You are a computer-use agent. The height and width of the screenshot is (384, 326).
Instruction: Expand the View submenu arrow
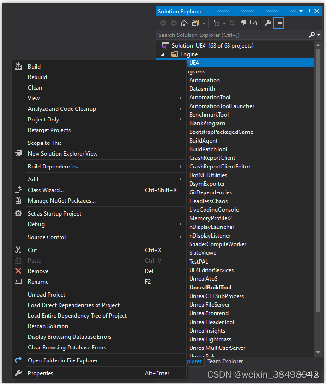[x=180, y=98]
